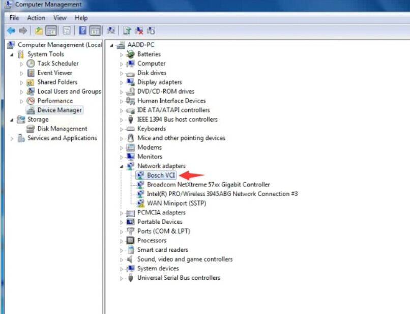The image size is (410, 314).
Task: Select the Computer category label
Action: pos(151,63)
